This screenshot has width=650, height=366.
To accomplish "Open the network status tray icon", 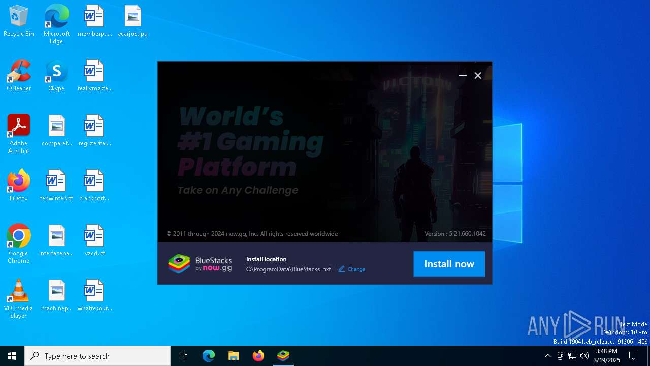I will [x=572, y=356].
